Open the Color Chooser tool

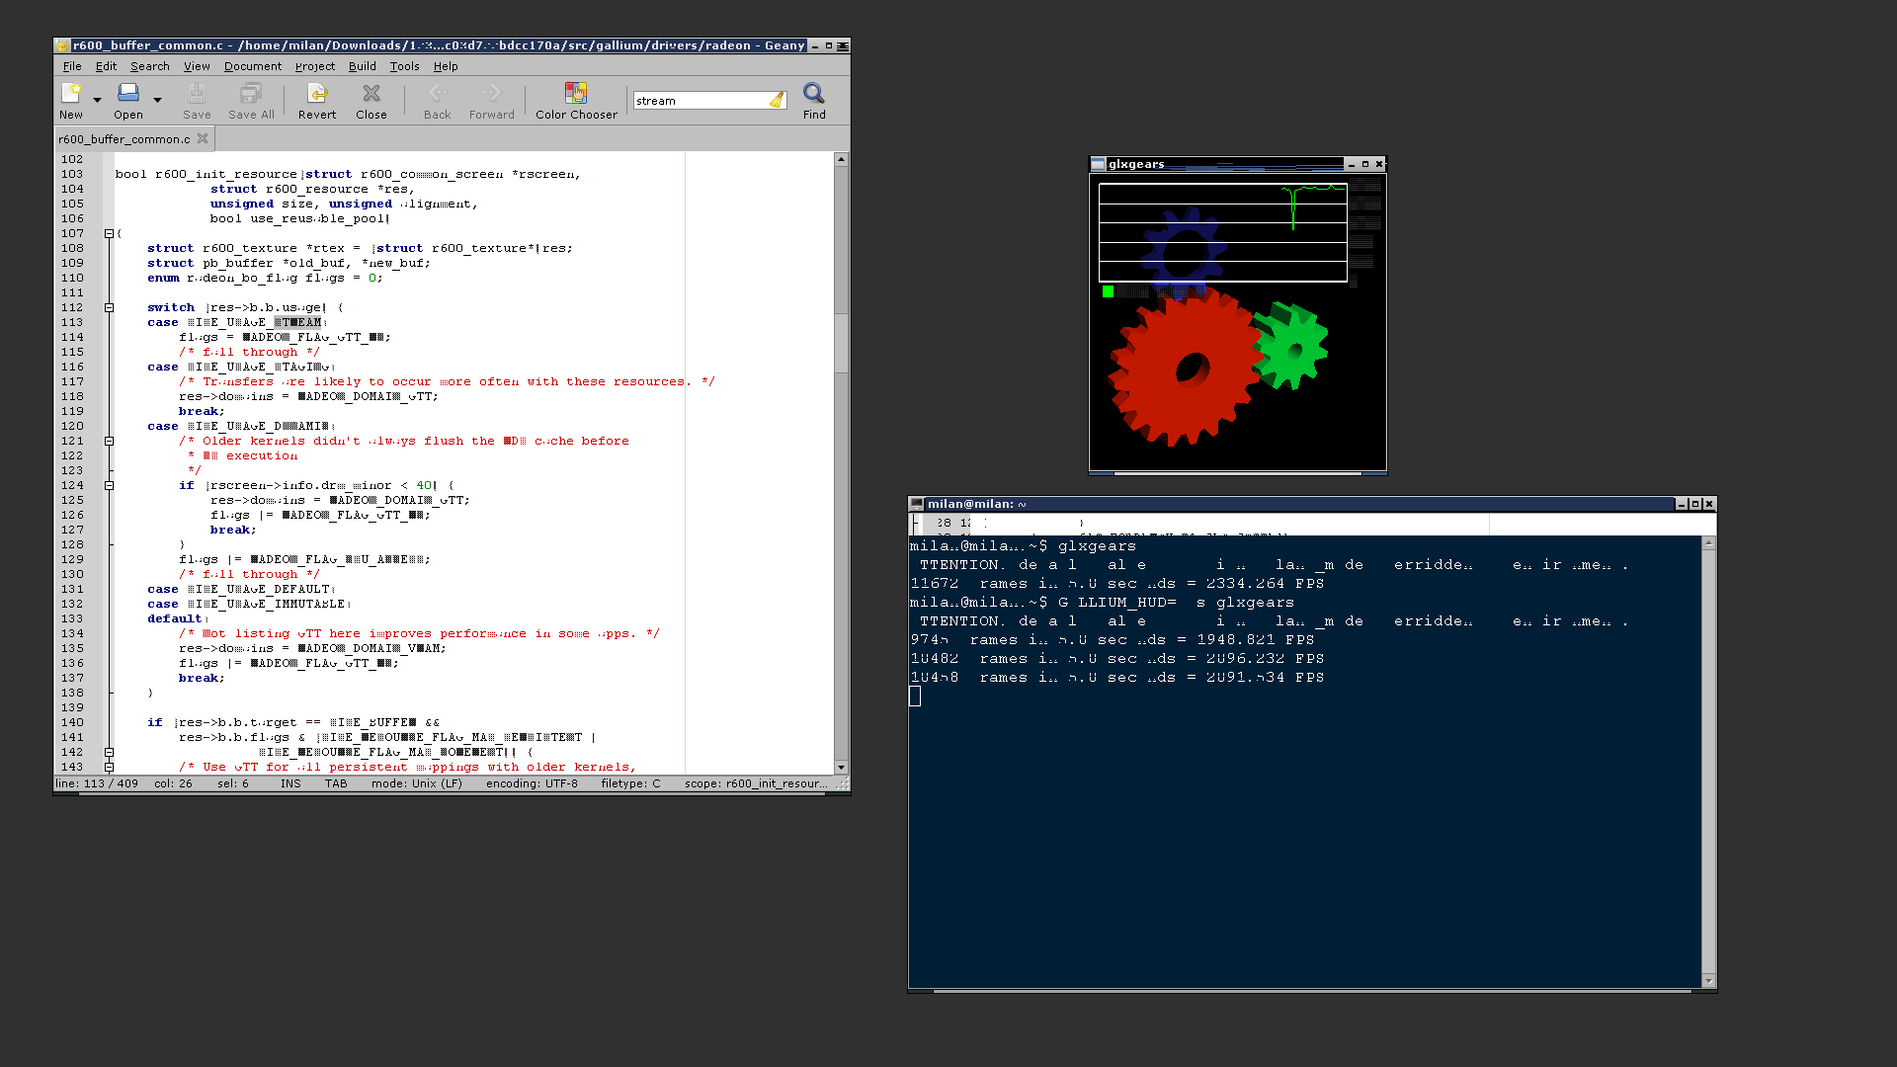(576, 94)
